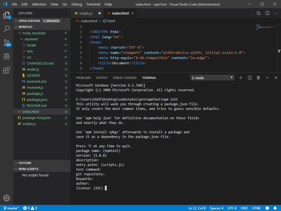Viewport: 281px width, 211px height.
Task: Click the Open Changes compare icon
Action: pyautogui.click(x=258, y=13)
